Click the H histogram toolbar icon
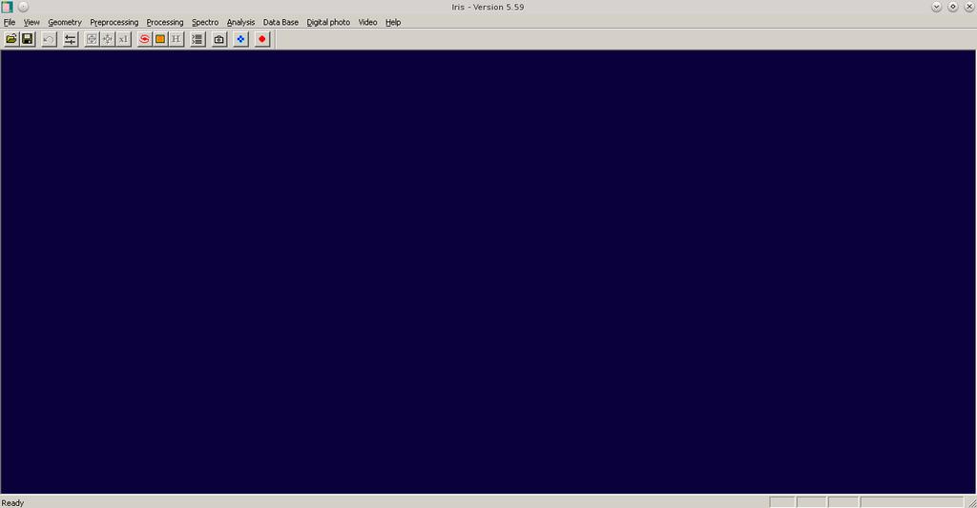The width and height of the screenshot is (977, 508). tap(176, 39)
